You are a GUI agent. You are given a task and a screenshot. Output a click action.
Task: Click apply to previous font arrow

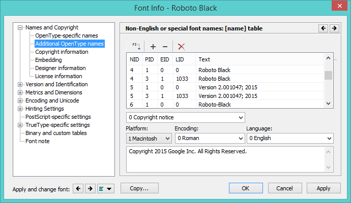click(78, 189)
